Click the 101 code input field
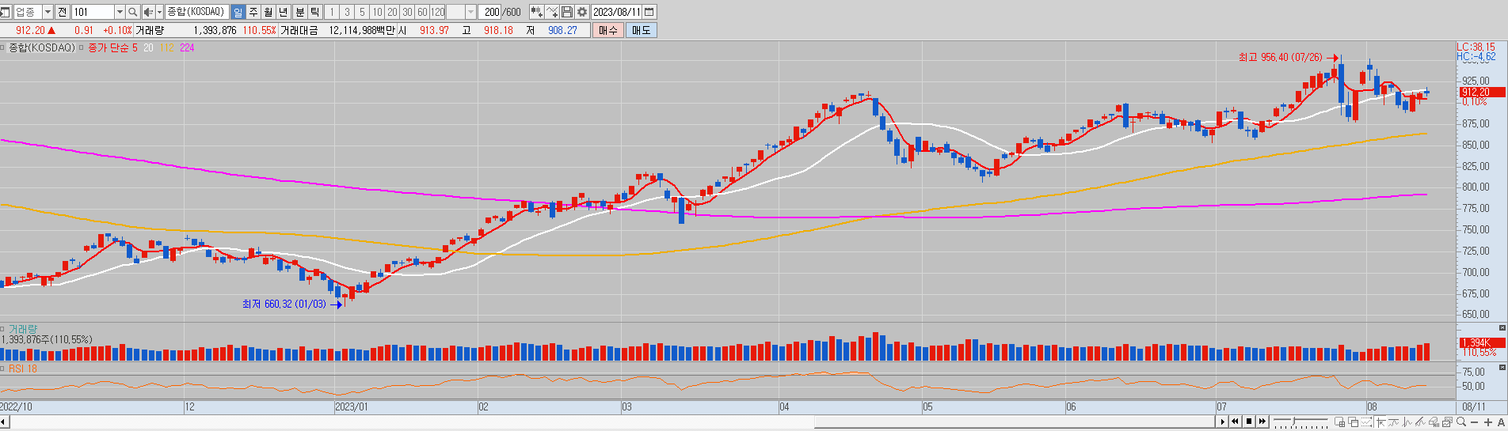Viewport: 1508px width, 431px height. coord(93,12)
